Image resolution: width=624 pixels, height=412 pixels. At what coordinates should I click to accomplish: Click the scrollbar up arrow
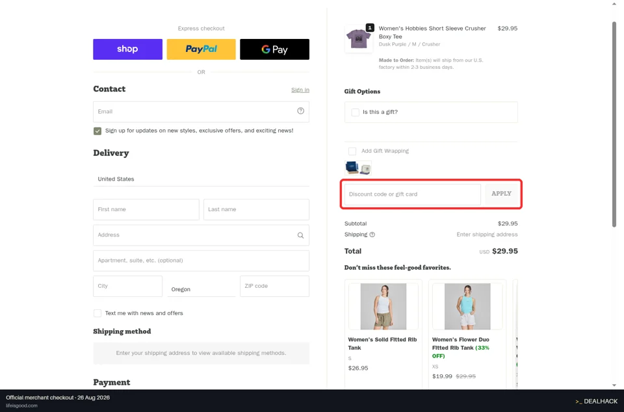click(x=614, y=4)
